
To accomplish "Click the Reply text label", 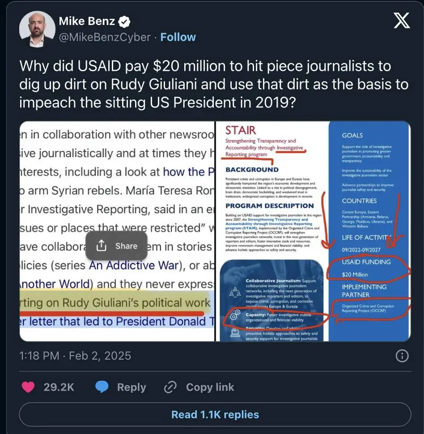I will pyautogui.click(x=131, y=387).
